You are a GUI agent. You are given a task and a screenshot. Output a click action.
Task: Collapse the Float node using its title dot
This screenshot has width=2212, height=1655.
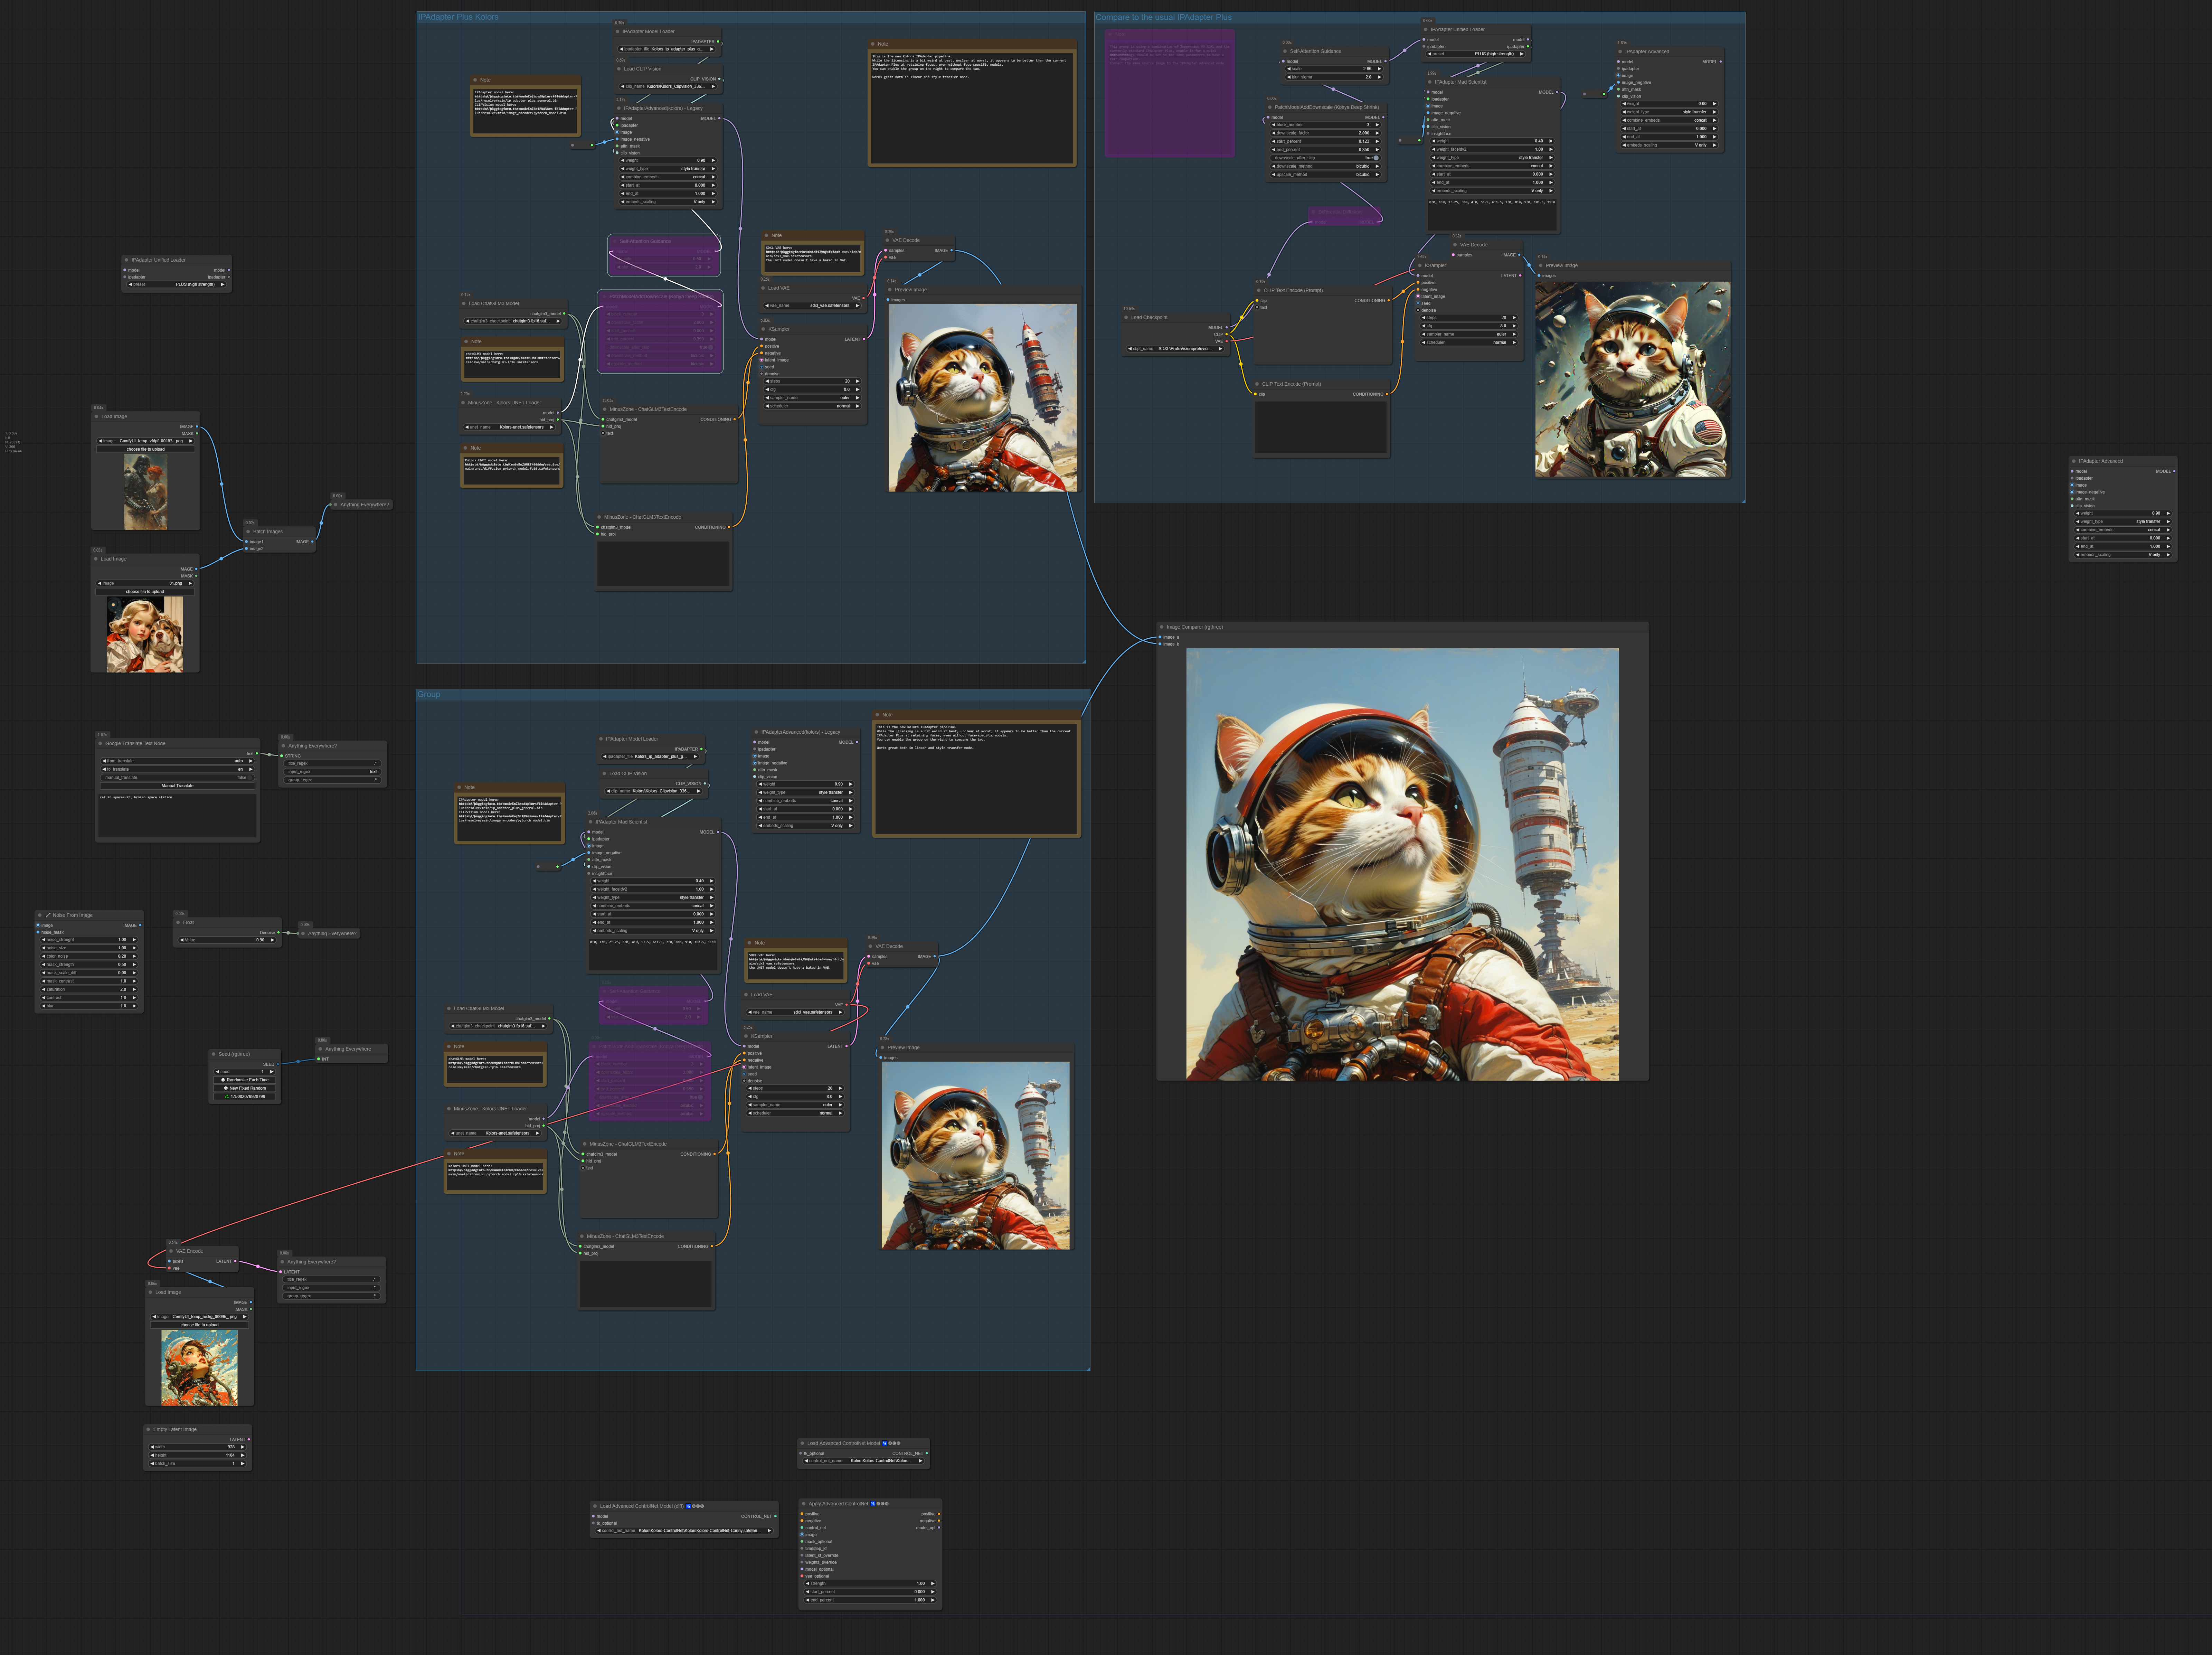pos(178,922)
